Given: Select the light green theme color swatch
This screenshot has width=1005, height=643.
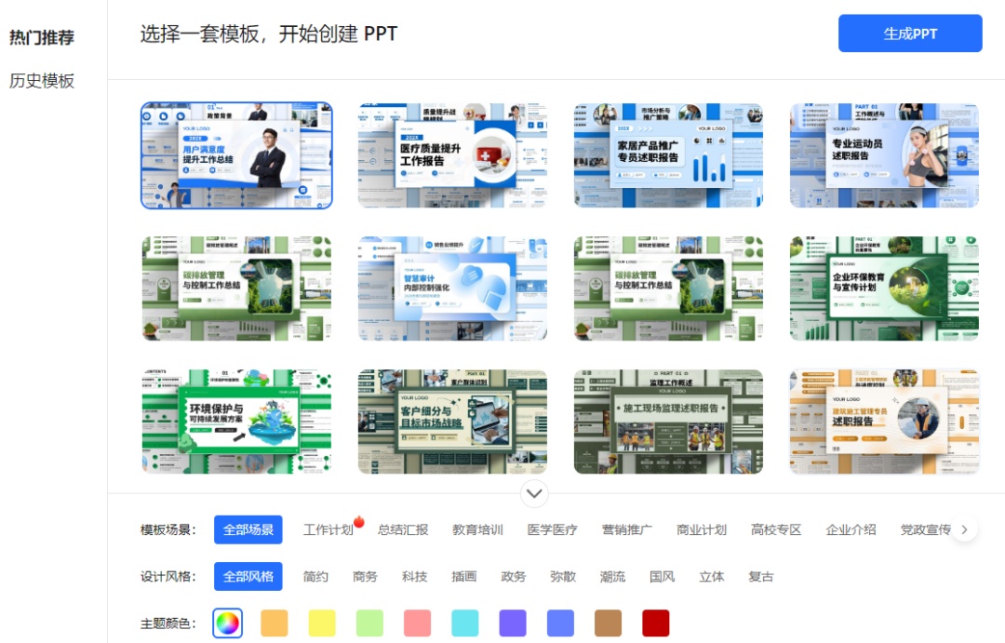Looking at the screenshot, I should point(369,623).
